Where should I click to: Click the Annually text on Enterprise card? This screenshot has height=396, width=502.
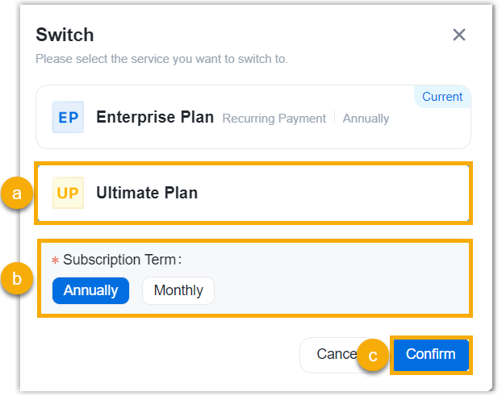366,119
